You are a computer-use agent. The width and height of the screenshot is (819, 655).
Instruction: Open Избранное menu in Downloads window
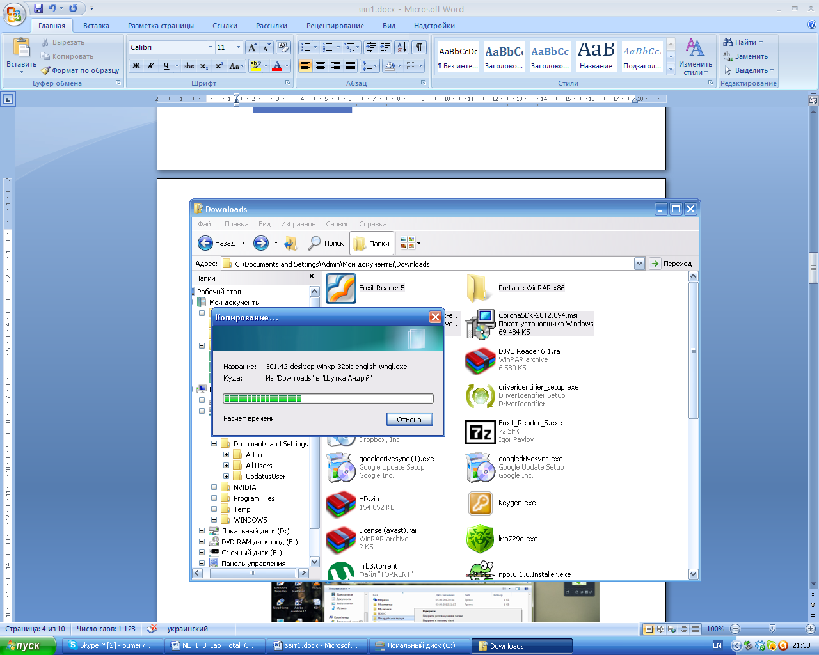pyautogui.click(x=298, y=224)
